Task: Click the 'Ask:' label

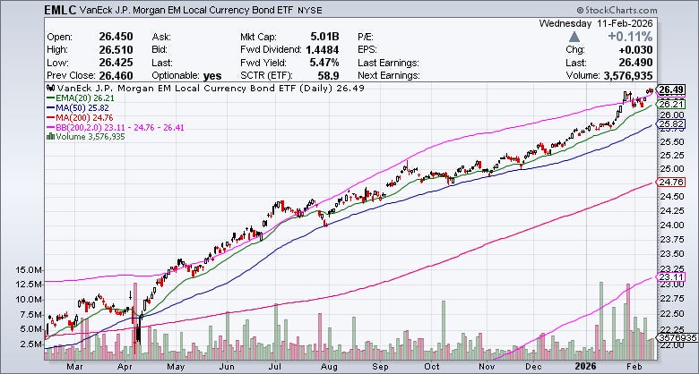Action: click(x=161, y=37)
